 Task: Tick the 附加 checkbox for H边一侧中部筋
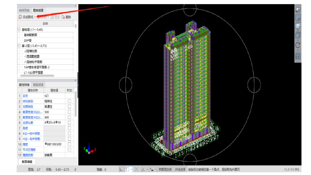69,139
